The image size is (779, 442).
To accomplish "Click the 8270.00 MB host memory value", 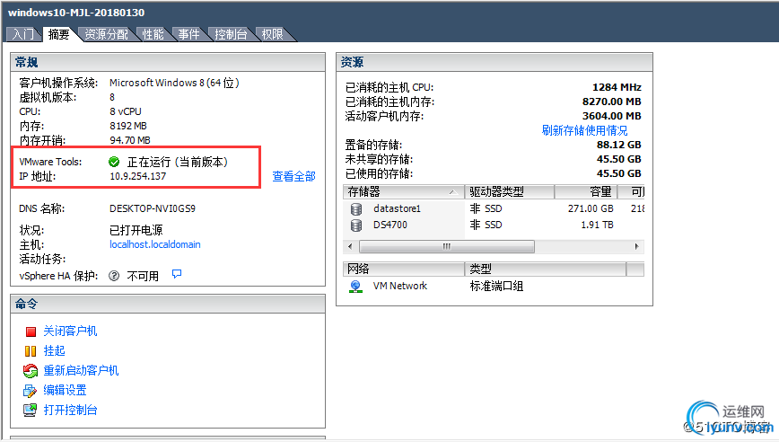I will click(x=611, y=102).
